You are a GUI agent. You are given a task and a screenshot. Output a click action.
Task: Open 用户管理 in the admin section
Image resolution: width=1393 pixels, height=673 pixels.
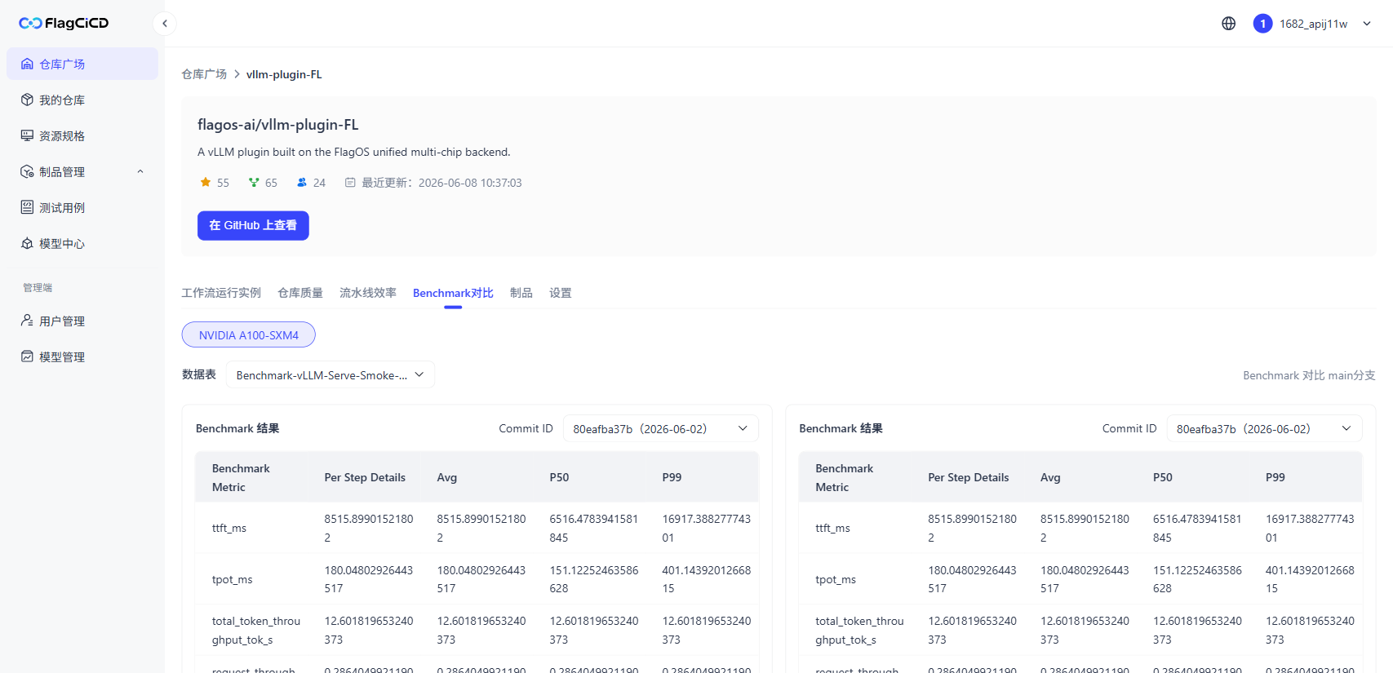tap(82, 321)
